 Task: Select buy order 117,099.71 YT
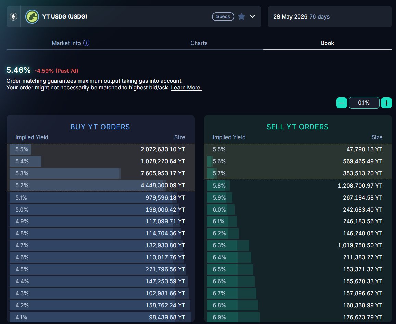coord(100,221)
